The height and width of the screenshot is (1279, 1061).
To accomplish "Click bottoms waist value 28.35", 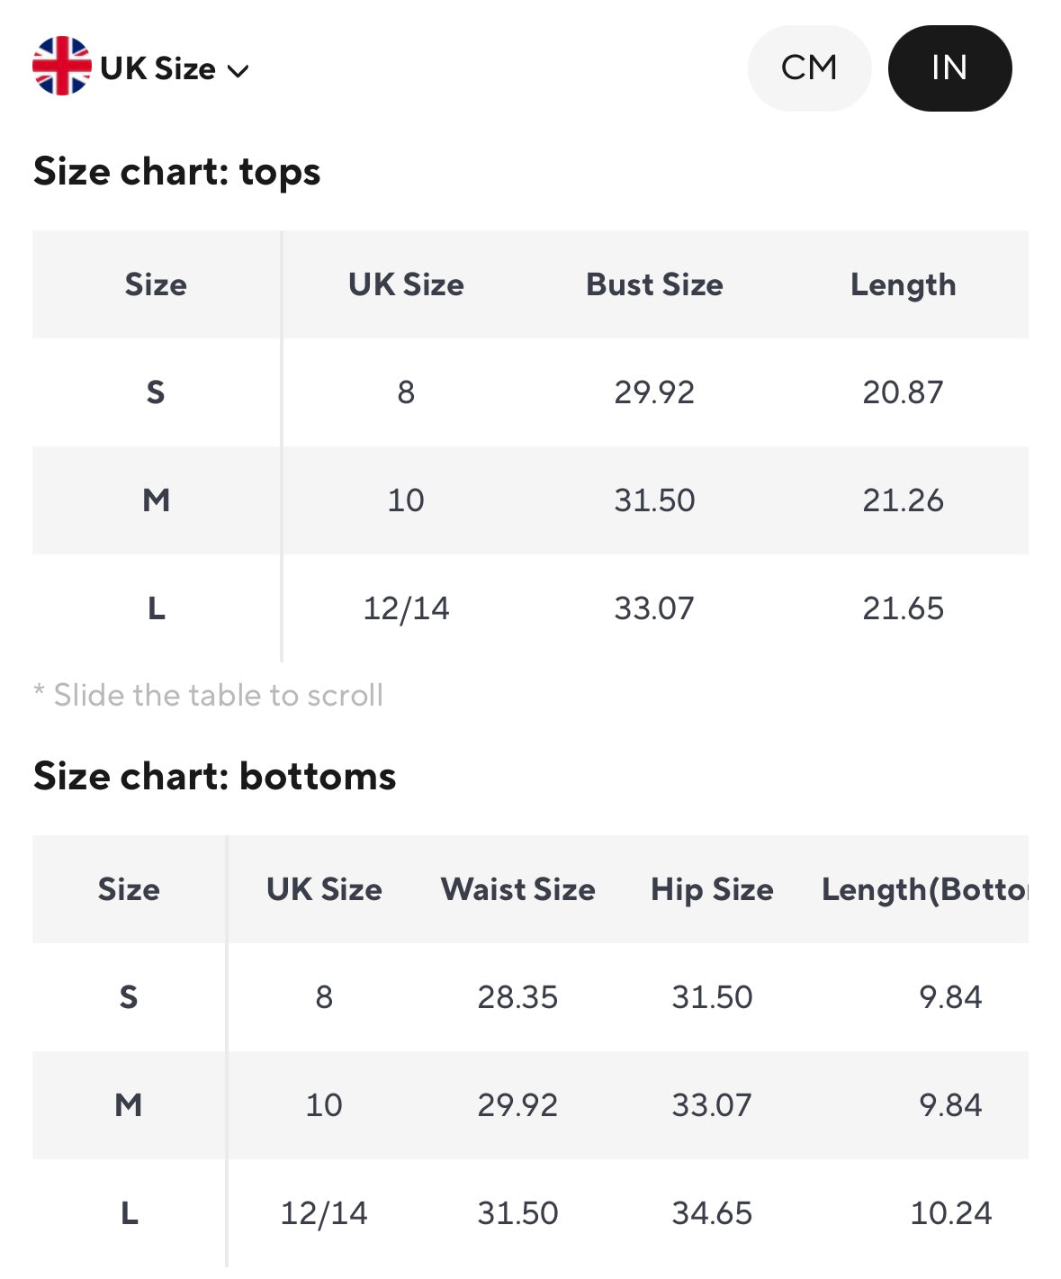I will coord(517,997).
